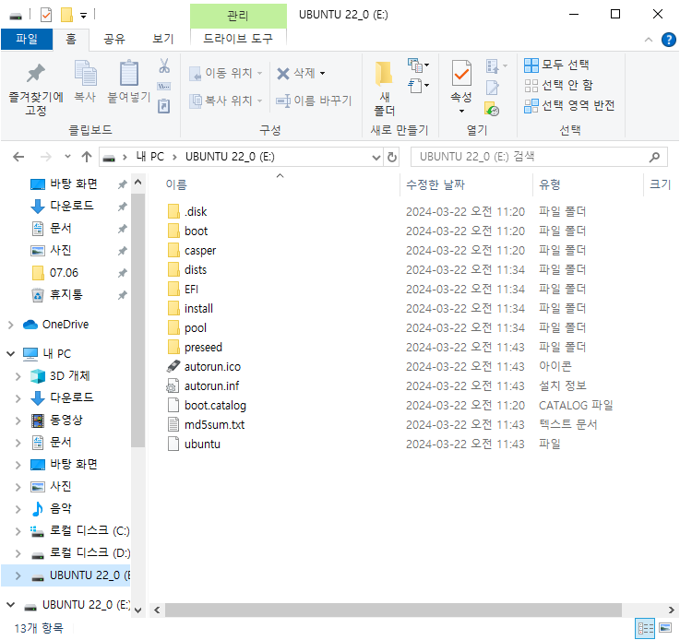The height and width of the screenshot is (640, 680).
Task: Click the Delete X button
Action: (301, 73)
